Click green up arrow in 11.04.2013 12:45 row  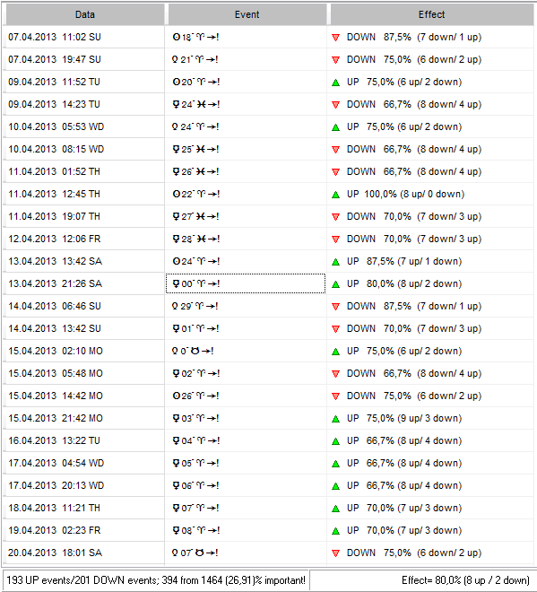pyautogui.click(x=335, y=195)
